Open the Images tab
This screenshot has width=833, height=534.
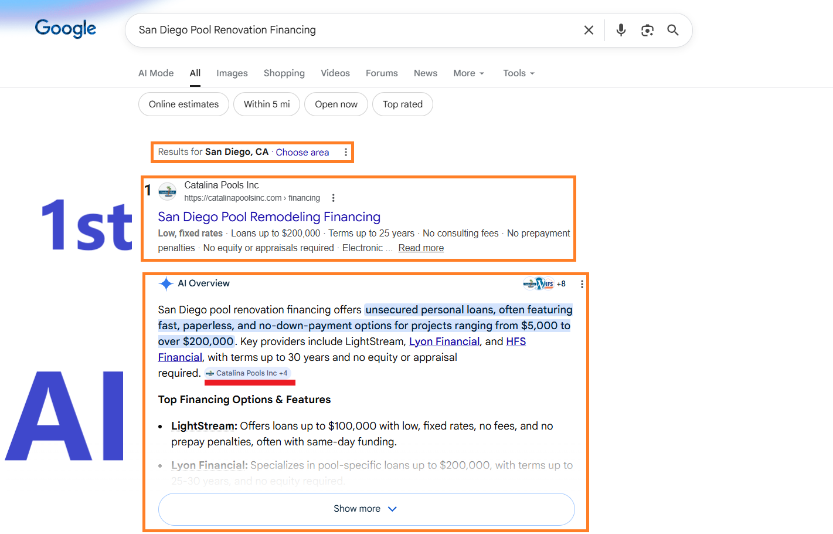click(232, 73)
